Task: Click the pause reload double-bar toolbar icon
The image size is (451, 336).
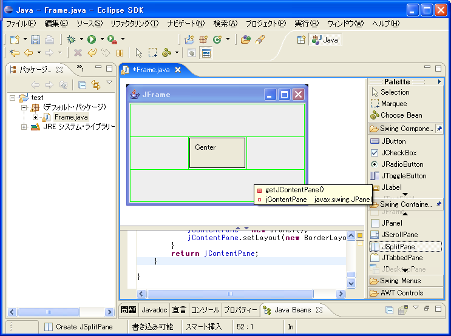Action: 120,53
